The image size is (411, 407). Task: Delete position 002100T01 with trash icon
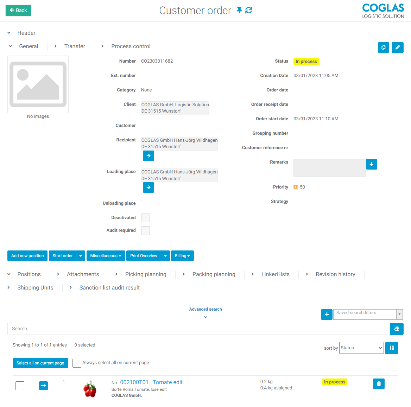coord(379,383)
